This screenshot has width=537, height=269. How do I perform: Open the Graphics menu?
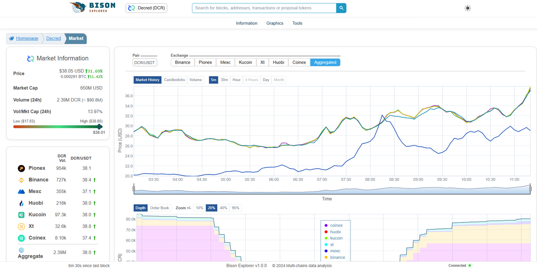click(275, 23)
